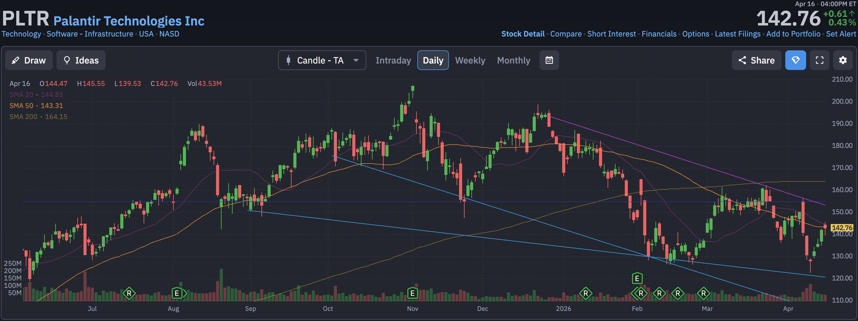Click the USA country link

146,34
